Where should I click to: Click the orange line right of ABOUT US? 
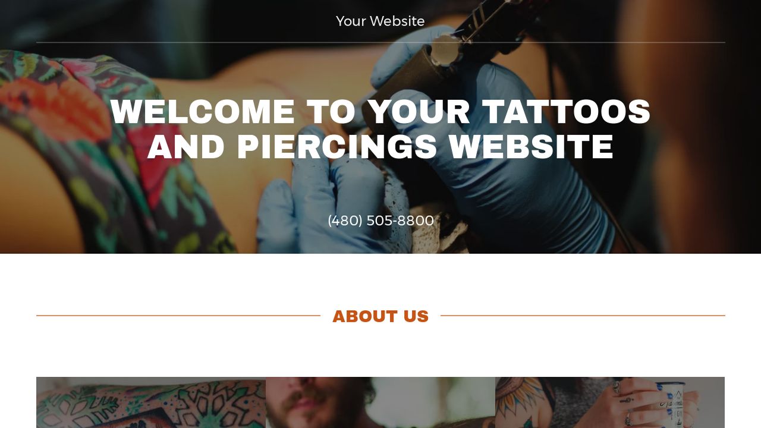[583, 316]
